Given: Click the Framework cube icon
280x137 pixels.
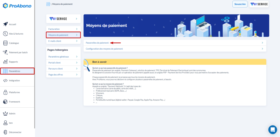Looking at the screenshot, I should [5, 102].
